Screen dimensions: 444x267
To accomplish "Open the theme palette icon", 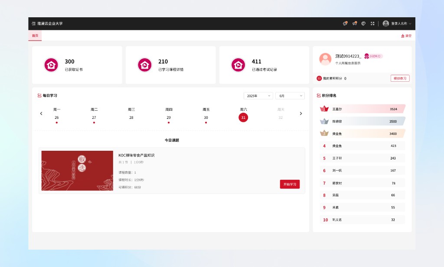I will (363, 23).
